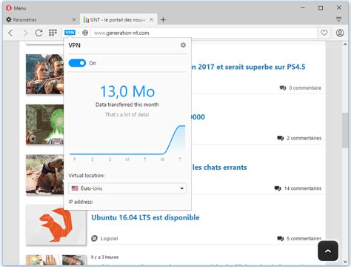Click 'Data transferred this month' text
The width and height of the screenshot is (351, 267).
(x=127, y=105)
